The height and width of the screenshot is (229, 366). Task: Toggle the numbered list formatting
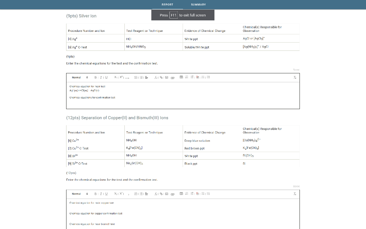[135, 77]
